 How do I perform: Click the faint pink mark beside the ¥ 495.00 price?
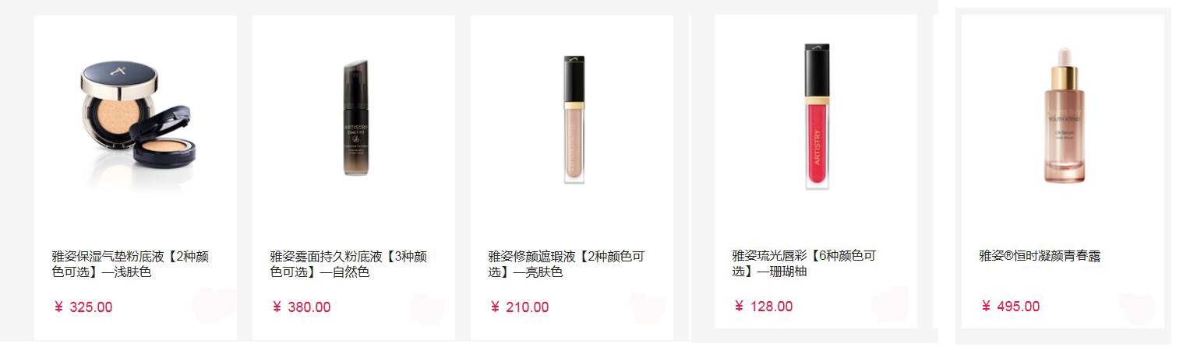[1135, 307]
